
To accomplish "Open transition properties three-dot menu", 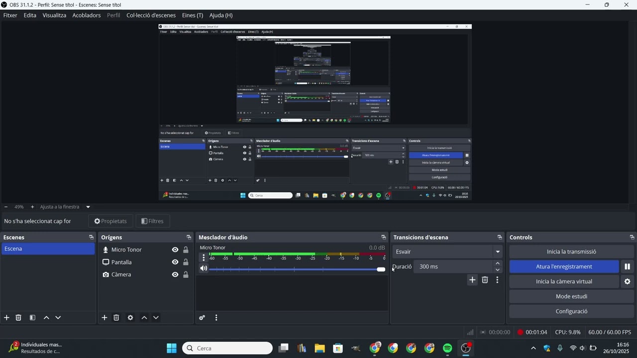I will [x=497, y=280].
